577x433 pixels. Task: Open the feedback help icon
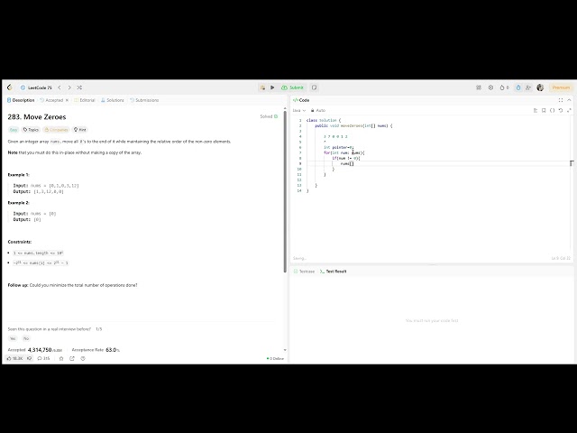tap(83, 358)
